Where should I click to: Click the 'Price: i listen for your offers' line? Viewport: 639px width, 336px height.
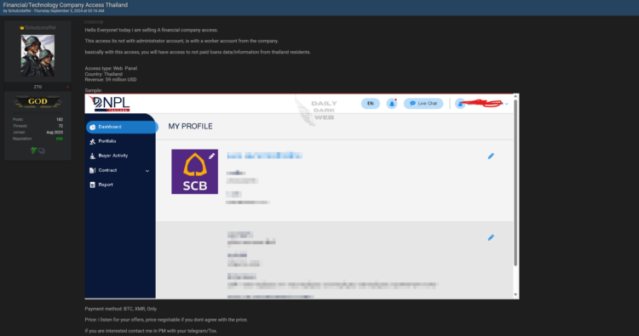166,320
